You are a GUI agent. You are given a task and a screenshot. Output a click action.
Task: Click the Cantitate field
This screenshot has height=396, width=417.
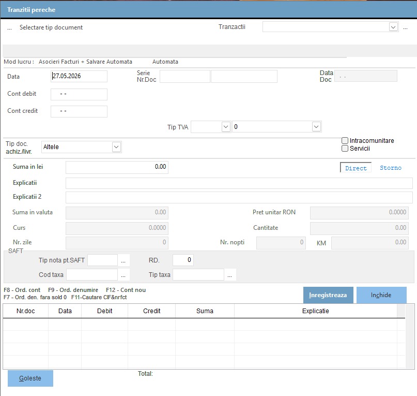[359, 228]
